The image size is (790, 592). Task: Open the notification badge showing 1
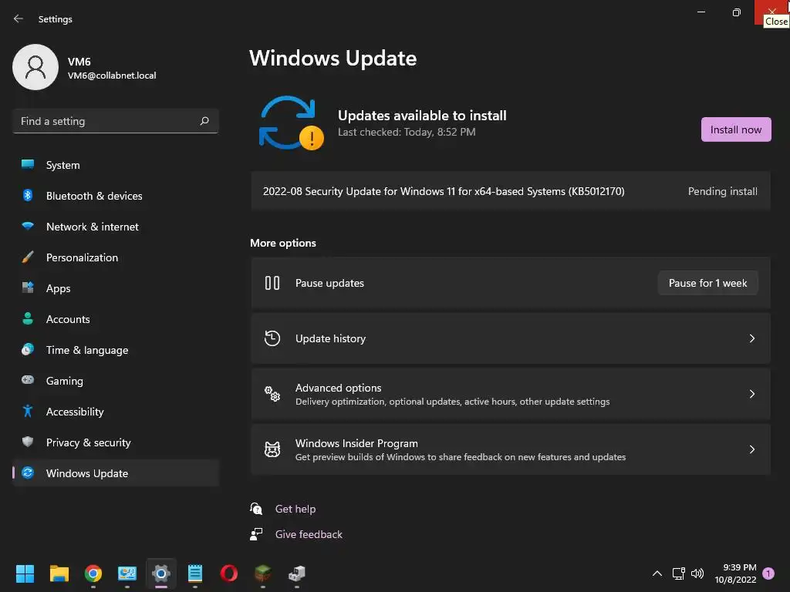pyautogui.click(x=768, y=573)
